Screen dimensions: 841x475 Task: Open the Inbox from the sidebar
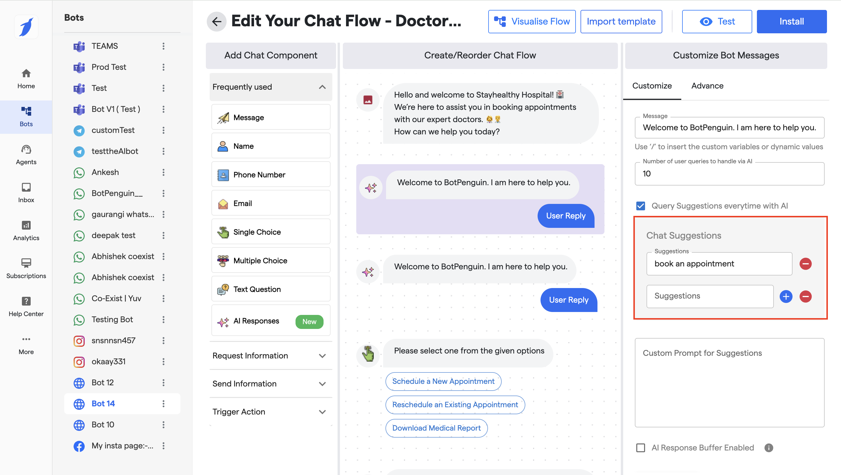point(26,193)
